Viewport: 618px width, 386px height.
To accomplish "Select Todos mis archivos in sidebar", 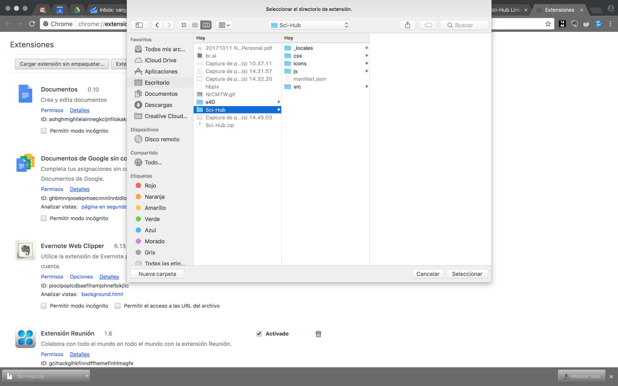I will (160, 49).
